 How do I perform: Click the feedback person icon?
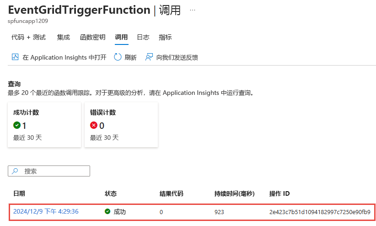(x=149, y=57)
